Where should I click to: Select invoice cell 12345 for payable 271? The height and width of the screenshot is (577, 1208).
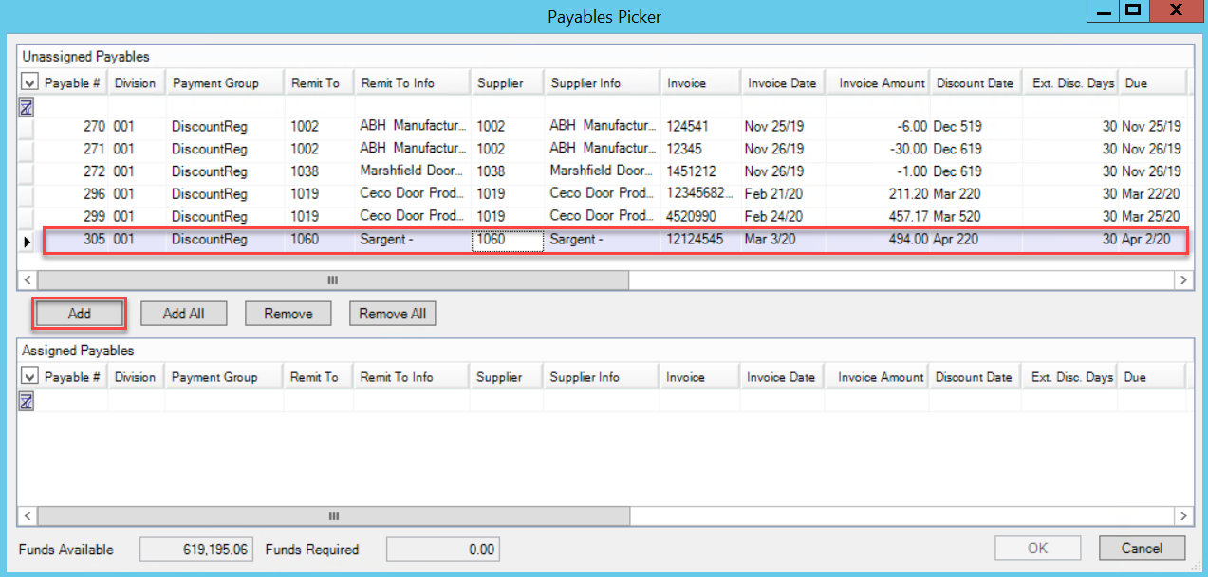pos(700,149)
